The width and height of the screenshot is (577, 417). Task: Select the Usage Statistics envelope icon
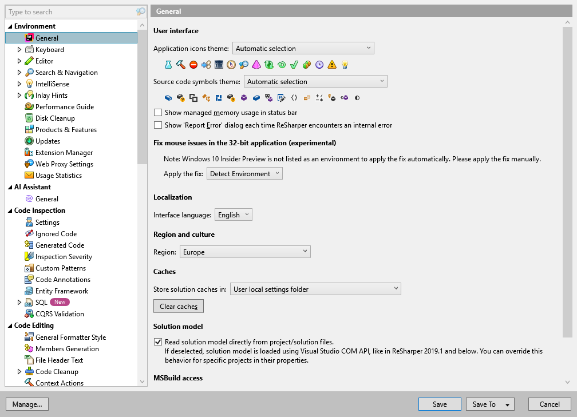(28, 175)
